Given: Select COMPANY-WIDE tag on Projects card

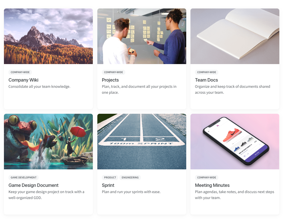Looking at the screenshot, I should (113, 72).
